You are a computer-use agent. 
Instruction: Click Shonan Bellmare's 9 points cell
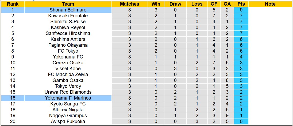click(x=241, y=10)
